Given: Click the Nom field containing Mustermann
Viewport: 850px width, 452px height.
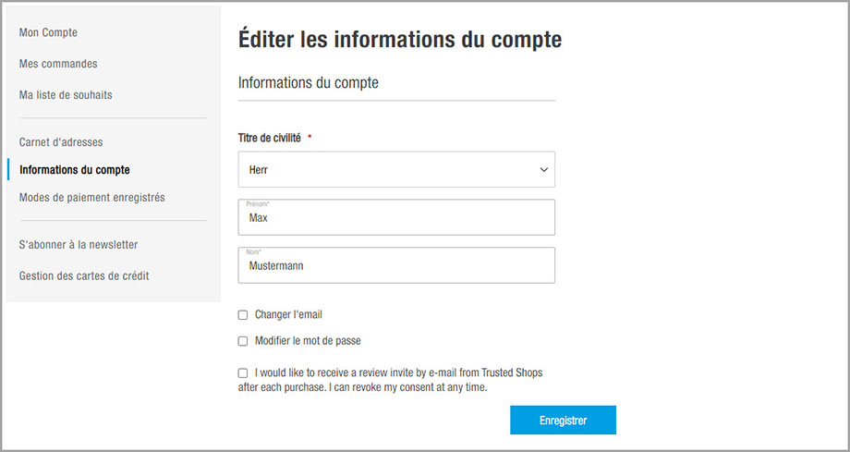Looking at the screenshot, I should [x=395, y=266].
